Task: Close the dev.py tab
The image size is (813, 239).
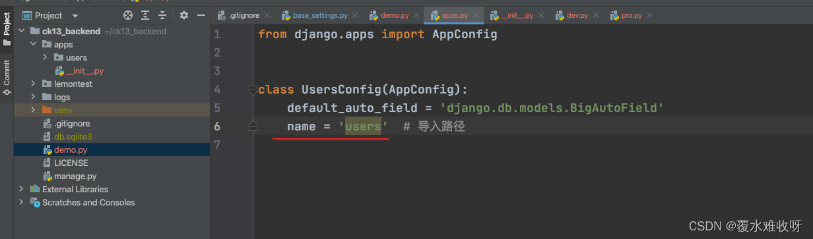Action: [596, 15]
